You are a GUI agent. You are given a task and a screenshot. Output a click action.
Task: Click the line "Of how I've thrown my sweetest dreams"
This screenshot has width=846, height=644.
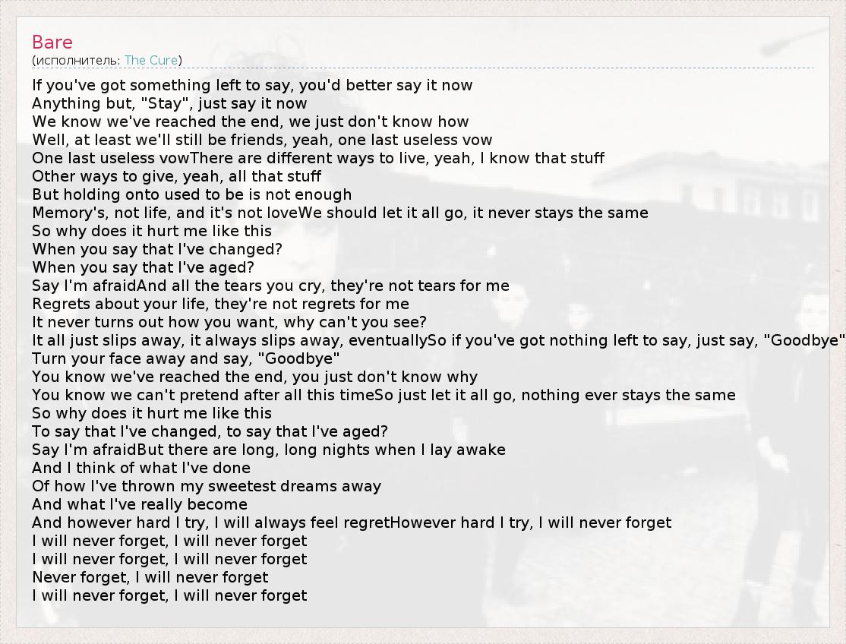[207, 486]
